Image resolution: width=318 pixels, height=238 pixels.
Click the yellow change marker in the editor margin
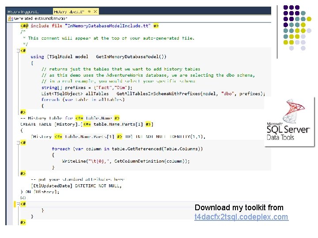pyautogui.click(x=15, y=204)
